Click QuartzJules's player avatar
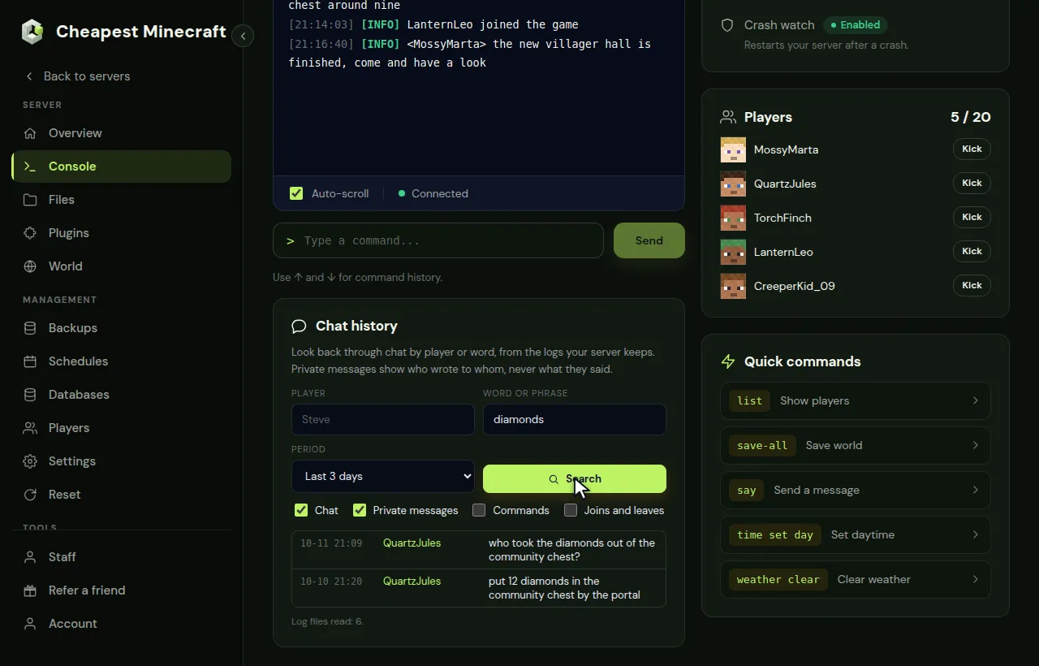This screenshot has height=666, width=1039. pyautogui.click(x=733, y=184)
